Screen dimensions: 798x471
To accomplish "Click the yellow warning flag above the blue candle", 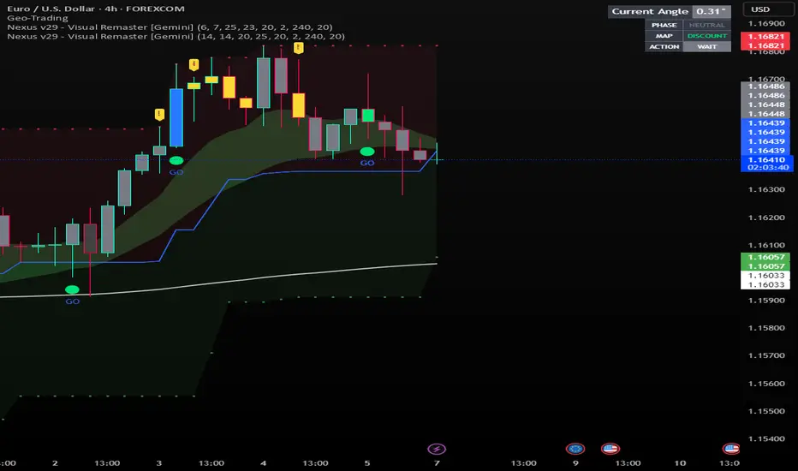I will click(x=159, y=113).
